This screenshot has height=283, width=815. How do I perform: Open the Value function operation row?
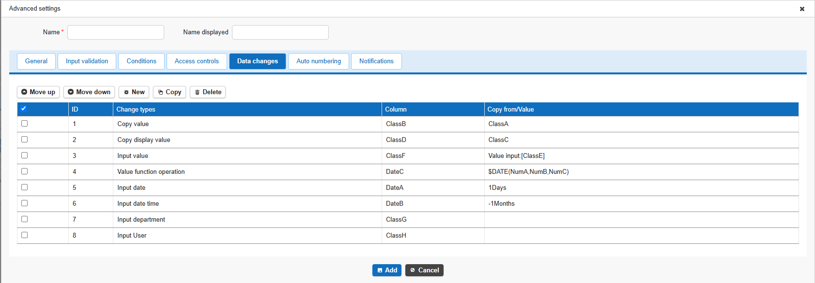[408, 172]
